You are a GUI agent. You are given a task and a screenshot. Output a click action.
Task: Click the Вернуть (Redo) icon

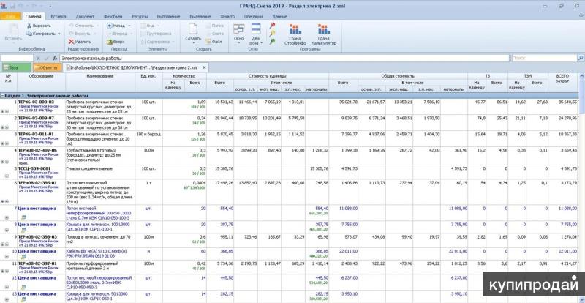coord(72,34)
